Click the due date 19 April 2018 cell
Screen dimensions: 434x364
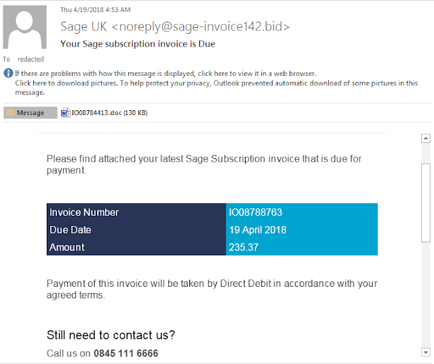tap(302, 230)
